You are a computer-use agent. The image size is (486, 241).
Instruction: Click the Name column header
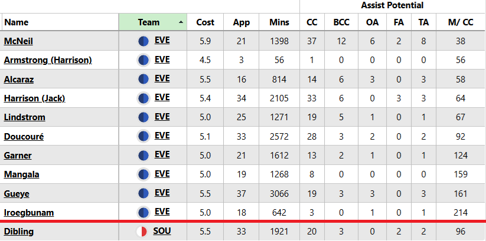click(17, 22)
